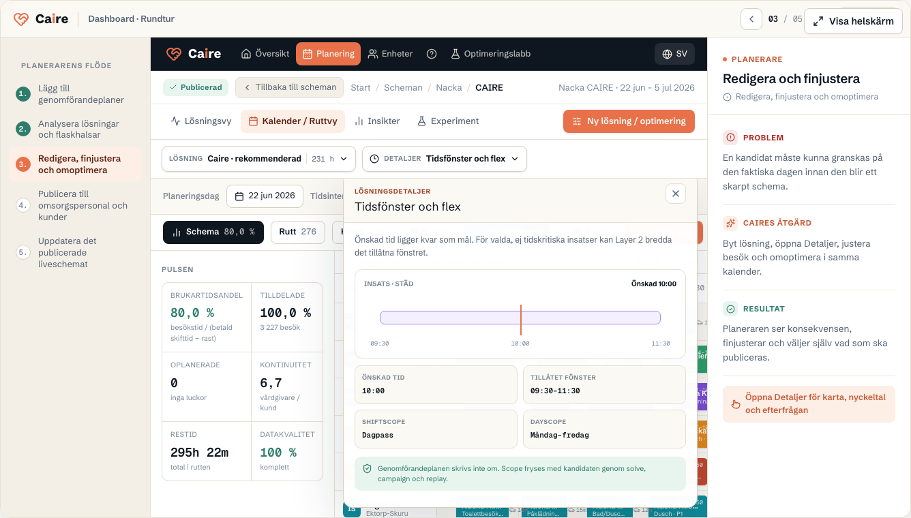Open the Experiment tab
911x518 pixels.
coord(448,121)
